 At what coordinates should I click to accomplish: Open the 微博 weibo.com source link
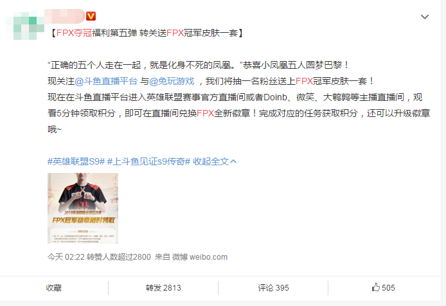[x=200, y=257]
